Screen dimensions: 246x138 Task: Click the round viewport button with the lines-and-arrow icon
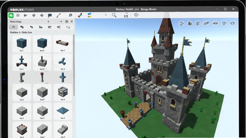[206, 24]
